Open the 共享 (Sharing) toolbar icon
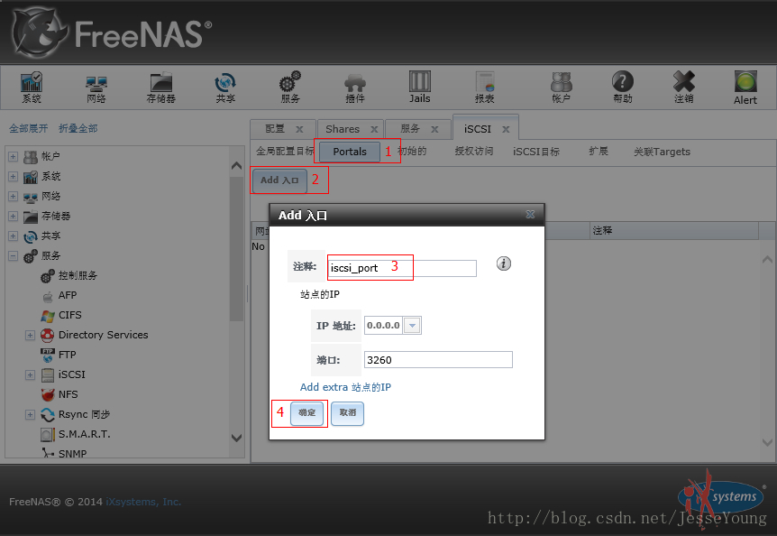This screenshot has width=777, height=536. tap(225, 88)
